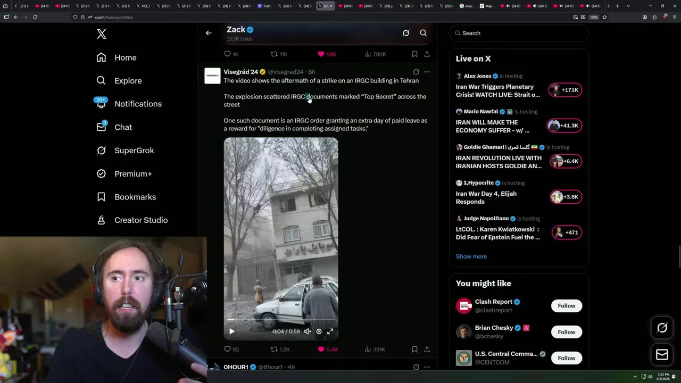
Task: Open Alex Jones live space
Action: [x=519, y=86]
